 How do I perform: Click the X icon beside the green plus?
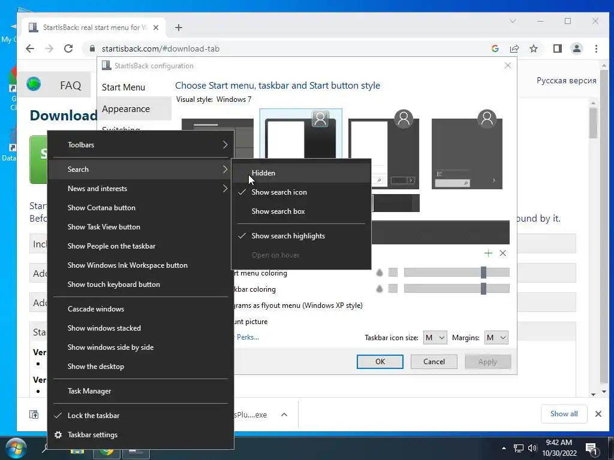(x=503, y=253)
